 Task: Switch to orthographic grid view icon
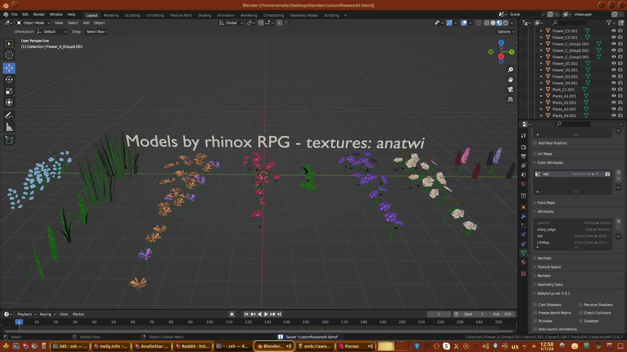[510, 99]
